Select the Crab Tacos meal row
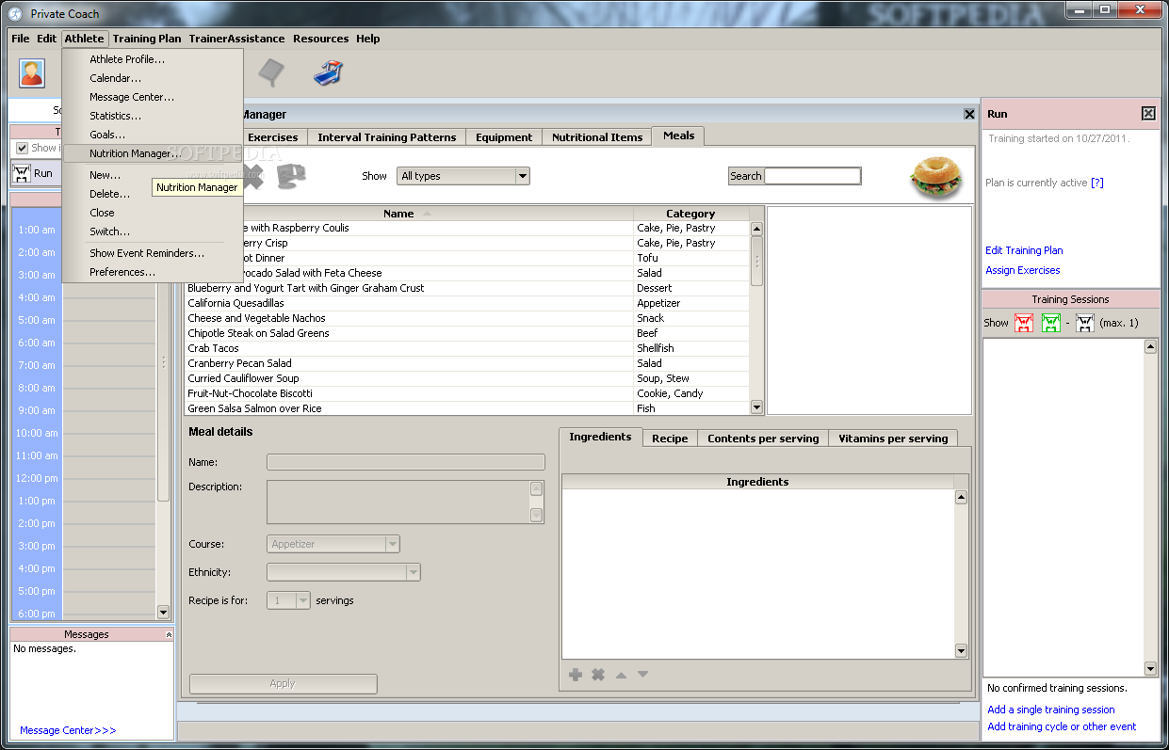The width and height of the screenshot is (1169, 750). coord(467,348)
